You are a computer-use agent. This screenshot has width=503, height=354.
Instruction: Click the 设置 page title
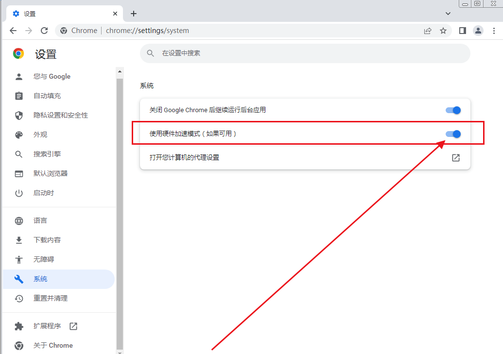pyautogui.click(x=46, y=54)
